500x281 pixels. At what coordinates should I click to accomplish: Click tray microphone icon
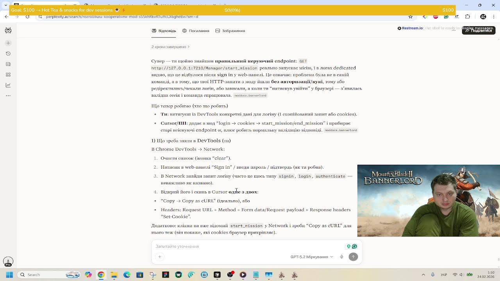(433, 275)
